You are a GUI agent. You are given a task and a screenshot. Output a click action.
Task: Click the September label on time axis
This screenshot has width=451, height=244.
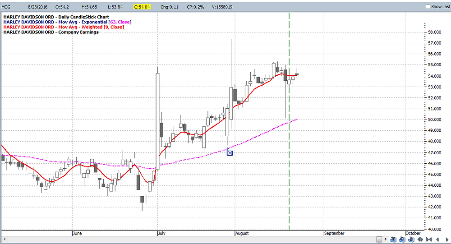click(x=334, y=233)
